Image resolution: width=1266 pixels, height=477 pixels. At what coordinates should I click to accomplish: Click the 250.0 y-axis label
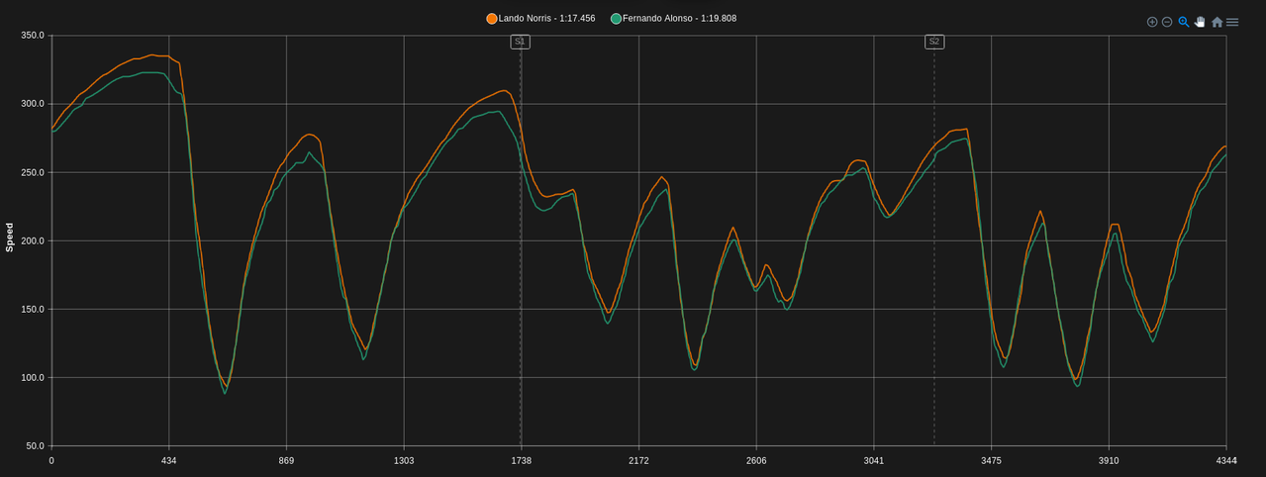[33, 172]
